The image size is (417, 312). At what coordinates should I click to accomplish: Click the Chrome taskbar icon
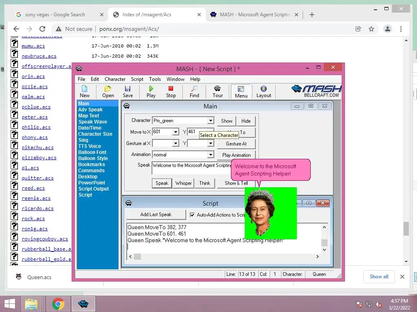pyautogui.click(x=58, y=304)
